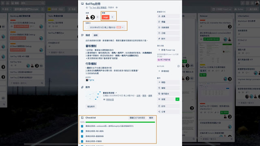Choose 附件 attachment option in sidebar

click(168, 39)
